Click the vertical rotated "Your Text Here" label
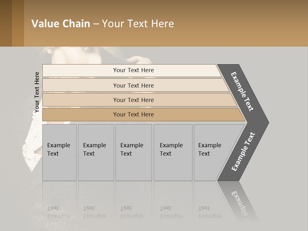This screenshot has width=308, height=231. tap(37, 92)
